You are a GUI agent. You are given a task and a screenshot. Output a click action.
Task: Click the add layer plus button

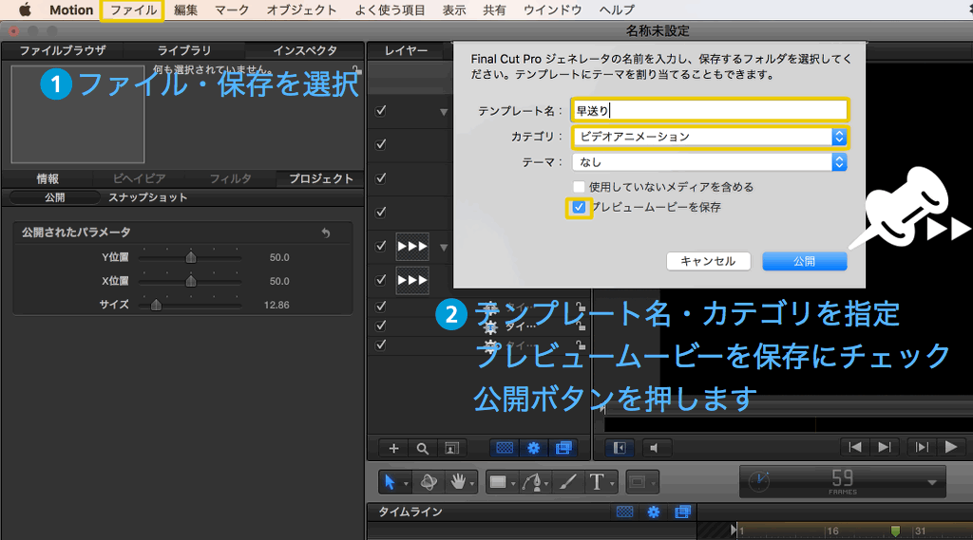pyautogui.click(x=393, y=448)
